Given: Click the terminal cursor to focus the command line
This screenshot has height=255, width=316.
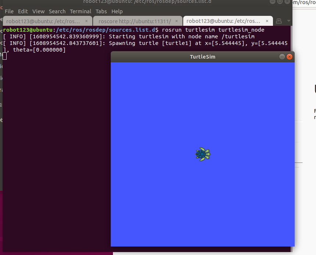Looking at the screenshot, I should (5, 56).
